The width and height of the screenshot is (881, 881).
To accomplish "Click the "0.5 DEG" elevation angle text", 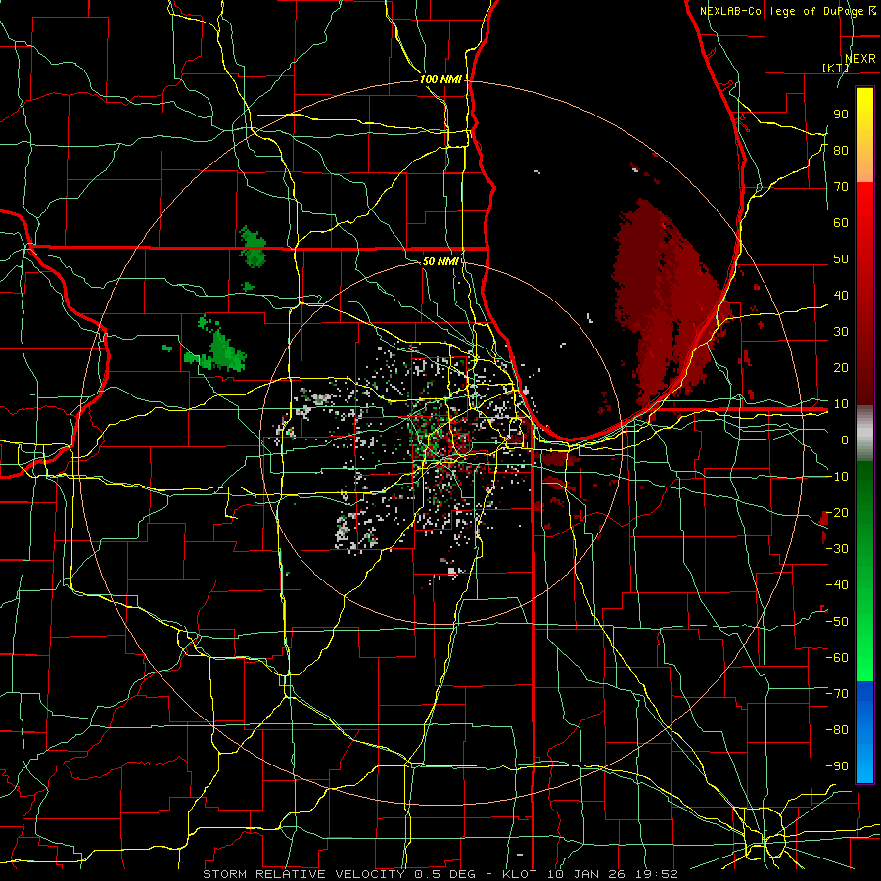I will pyautogui.click(x=445, y=874).
